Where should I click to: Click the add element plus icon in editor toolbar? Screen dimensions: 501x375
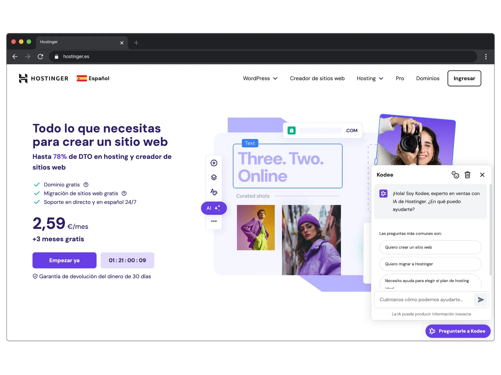coord(214,163)
